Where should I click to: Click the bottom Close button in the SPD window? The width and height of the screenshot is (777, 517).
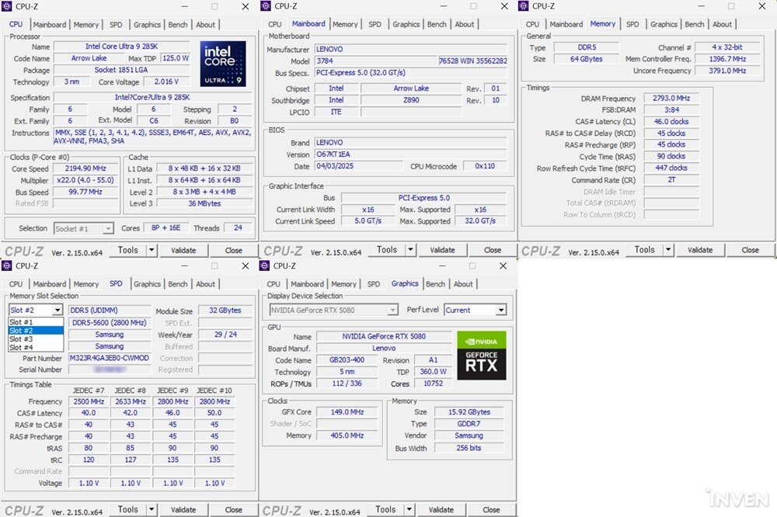[233, 510]
